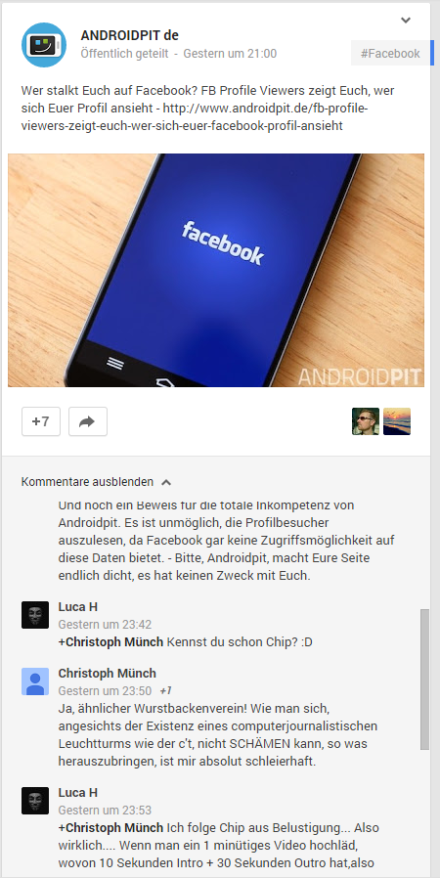Click the Gestern um 21:00 timestamp

click(x=230, y=54)
